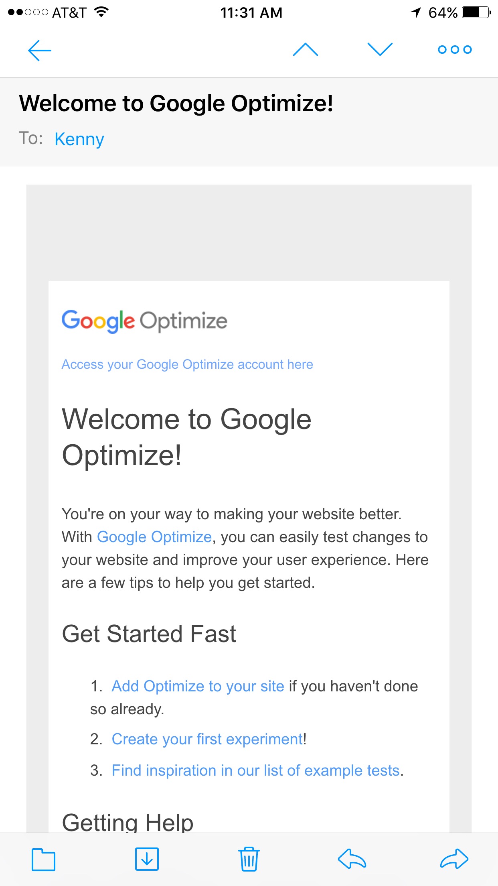
Task: Tap the archive download-box icon
Action: click(x=147, y=859)
